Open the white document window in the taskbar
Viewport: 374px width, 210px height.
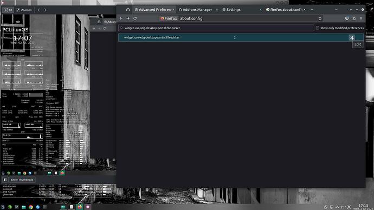[72, 207]
